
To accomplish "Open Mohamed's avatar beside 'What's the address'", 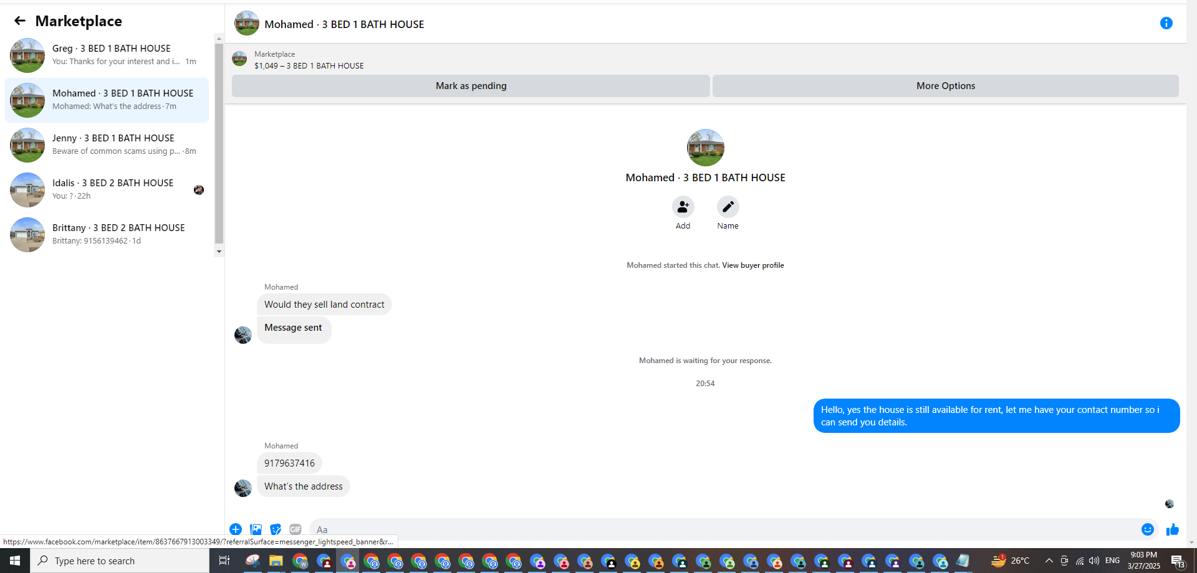I will [243, 488].
